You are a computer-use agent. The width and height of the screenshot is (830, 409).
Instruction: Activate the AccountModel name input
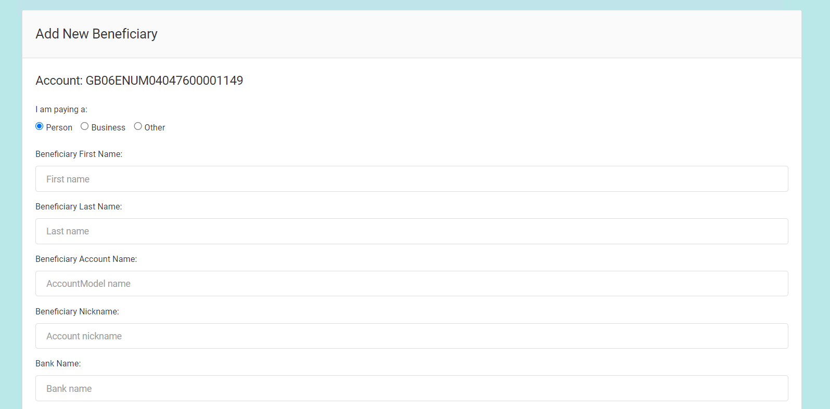pos(411,284)
